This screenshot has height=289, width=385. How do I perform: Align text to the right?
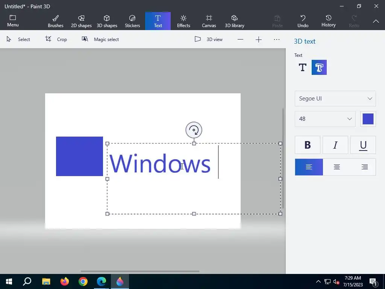[x=365, y=167]
